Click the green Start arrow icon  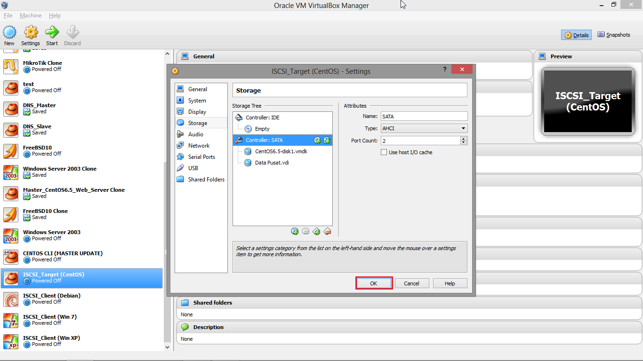[52, 32]
